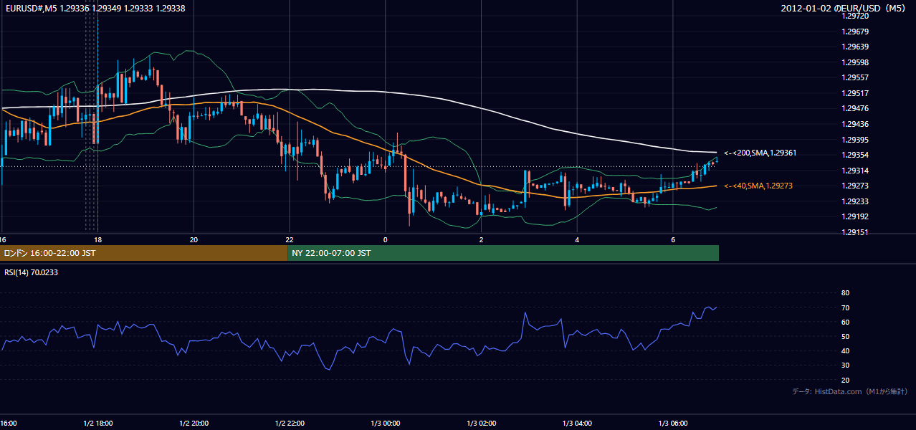Click hour marker 0 below the price chart
The width and height of the screenshot is (916, 430).
point(386,239)
